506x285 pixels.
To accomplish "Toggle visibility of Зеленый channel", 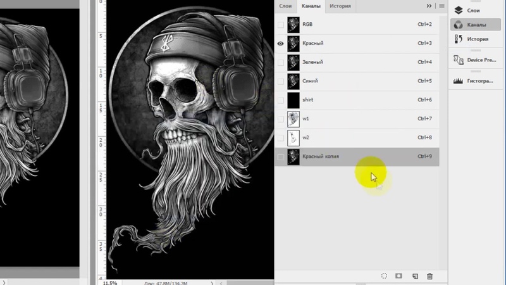I will point(281,62).
